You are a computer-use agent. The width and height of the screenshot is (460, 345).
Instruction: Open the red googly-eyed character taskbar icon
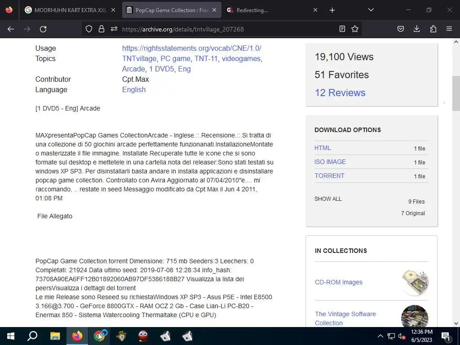(143, 336)
